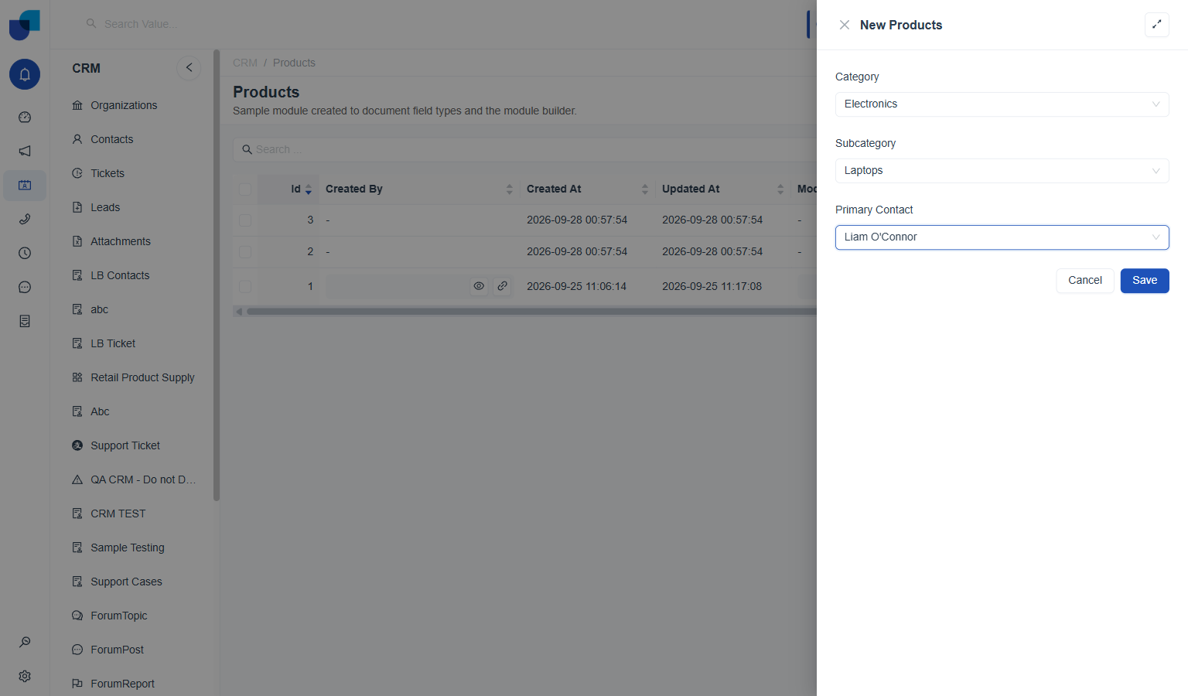Check the checkbox for row with Id 3
Image resolution: width=1188 pixels, height=696 pixels.
[245, 220]
